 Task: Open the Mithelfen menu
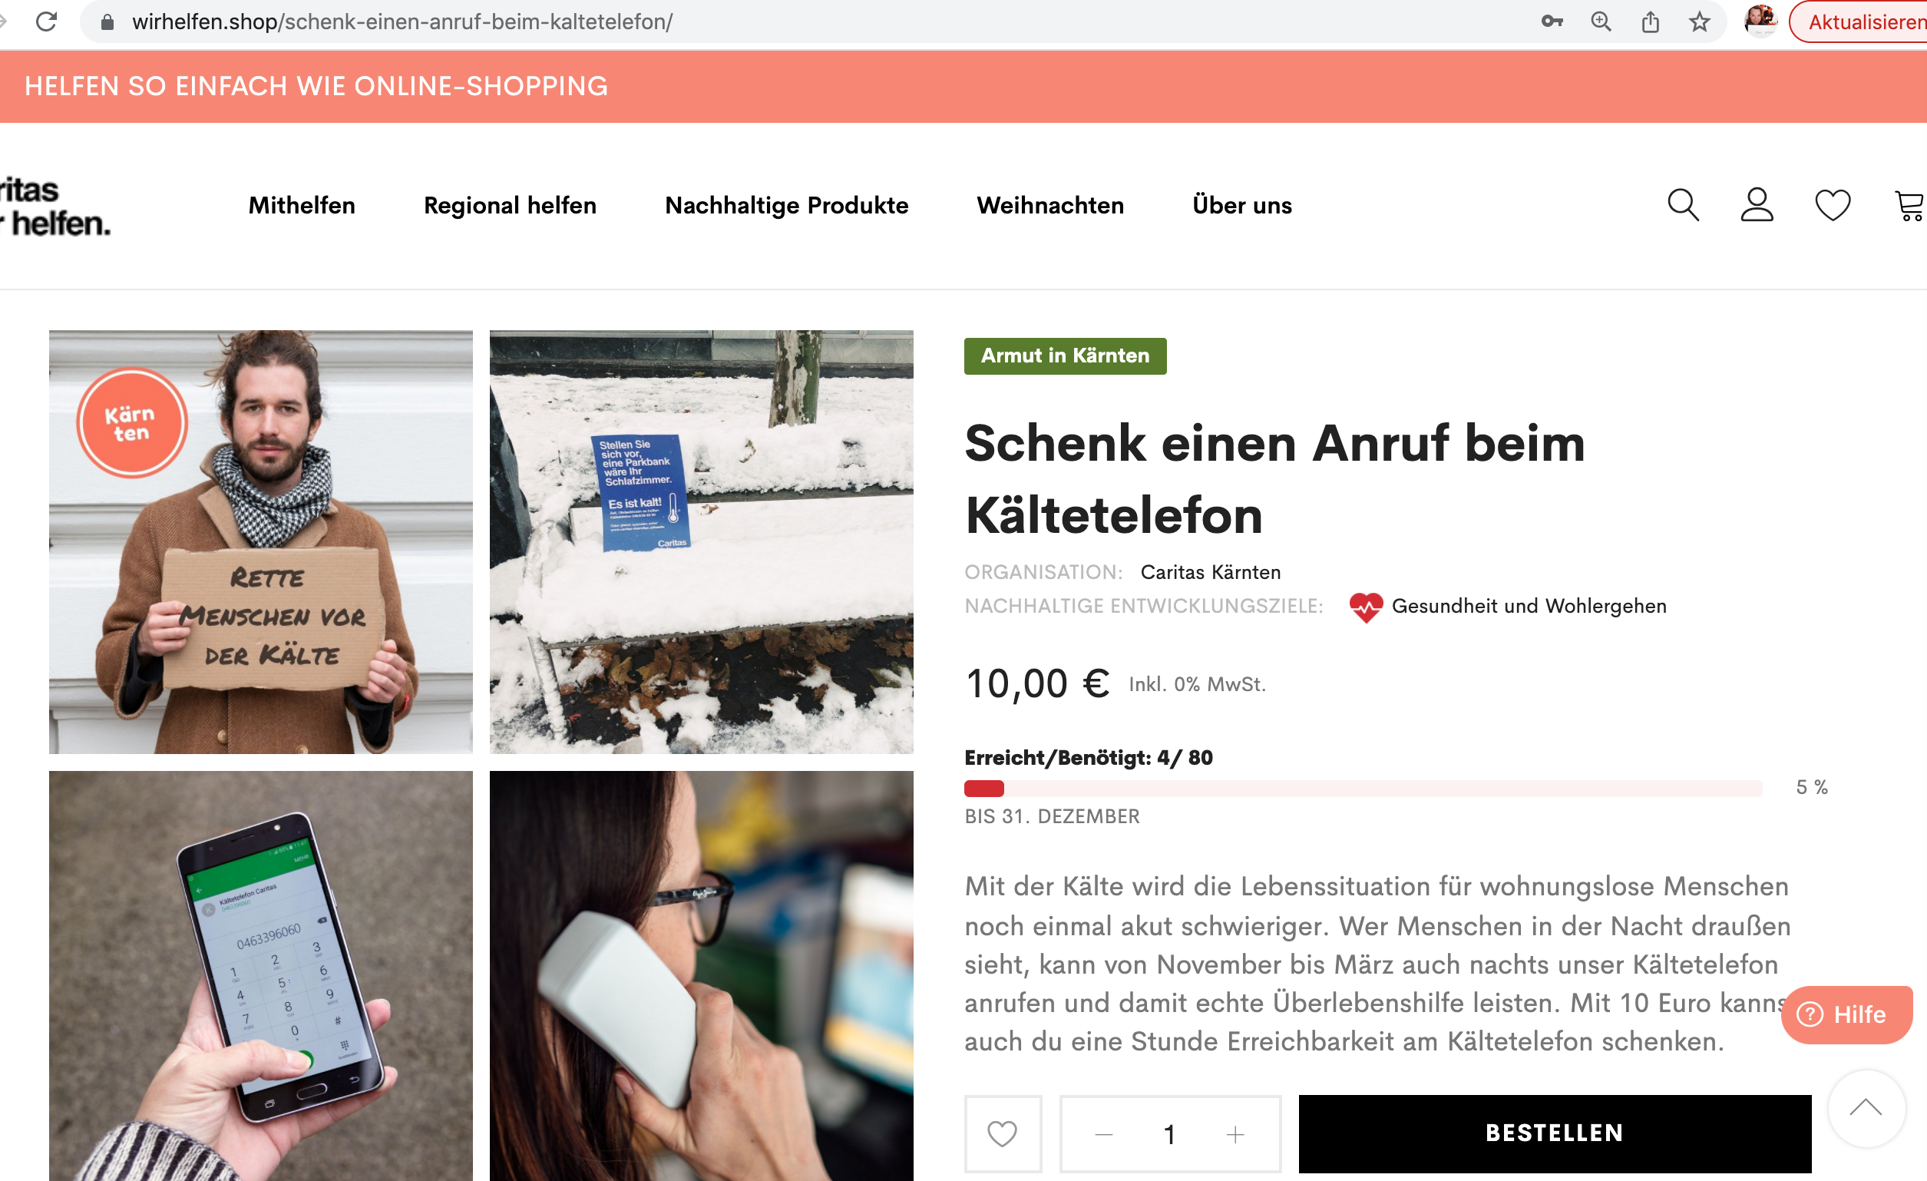pyautogui.click(x=302, y=206)
